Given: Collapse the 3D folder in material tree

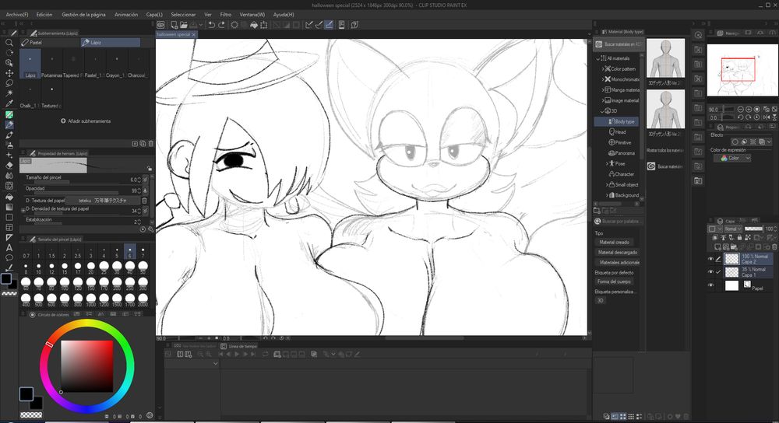Looking at the screenshot, I should click(x=601, y=111).
